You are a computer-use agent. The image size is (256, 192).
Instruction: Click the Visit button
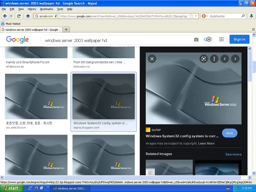pos(229,133)
